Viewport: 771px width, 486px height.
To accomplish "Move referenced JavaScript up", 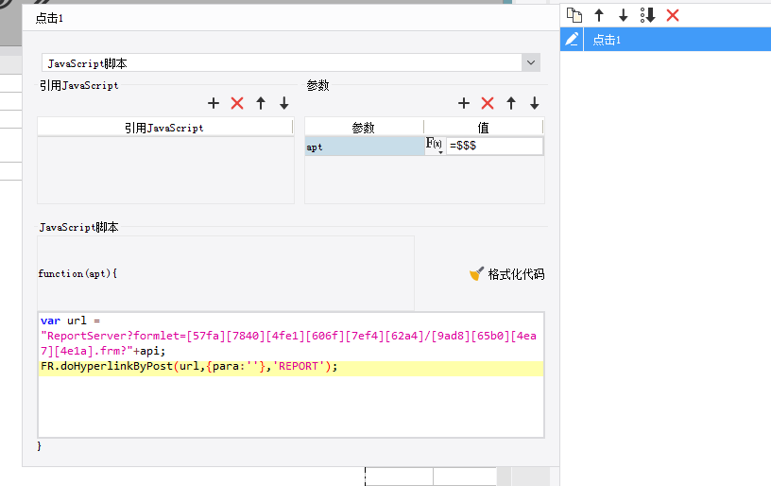I will point(261,103).
